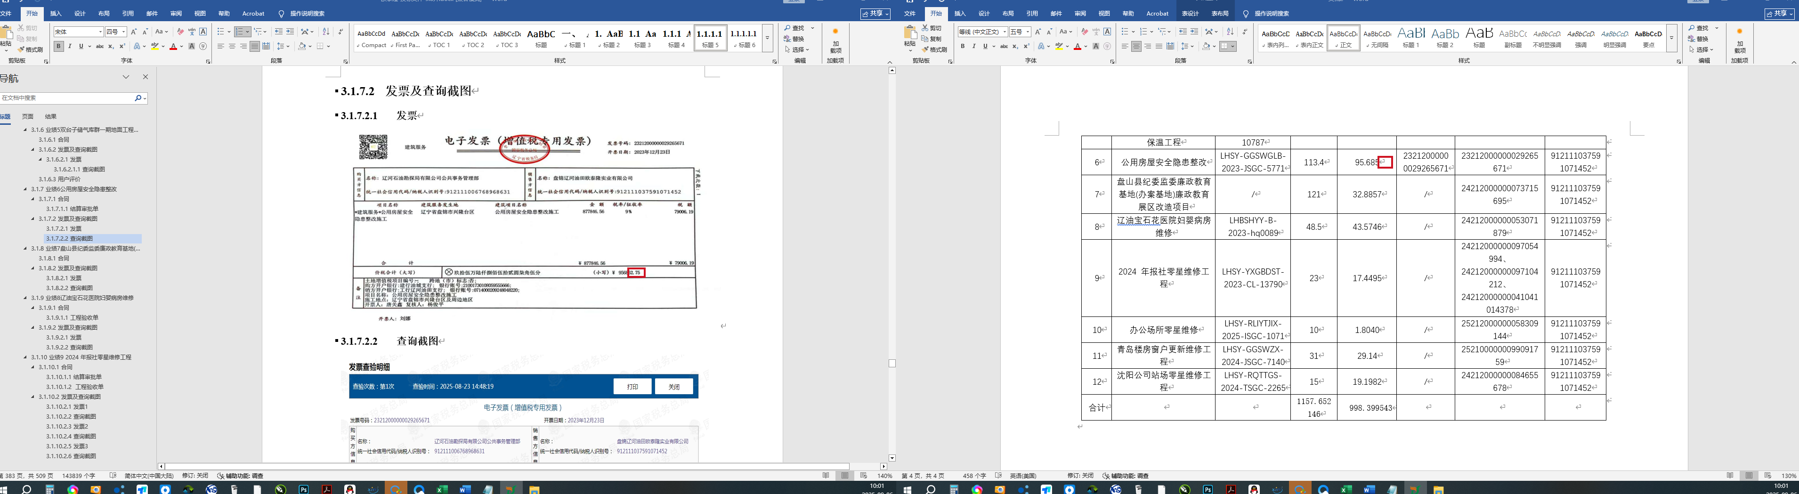Open Add-ins in the right Word window
Screen dimensions: 1799x494
pos(1740,40)
